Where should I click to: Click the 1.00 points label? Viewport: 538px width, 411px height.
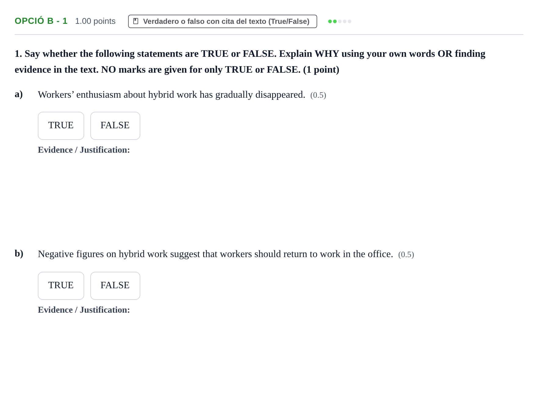click(95, 21)
